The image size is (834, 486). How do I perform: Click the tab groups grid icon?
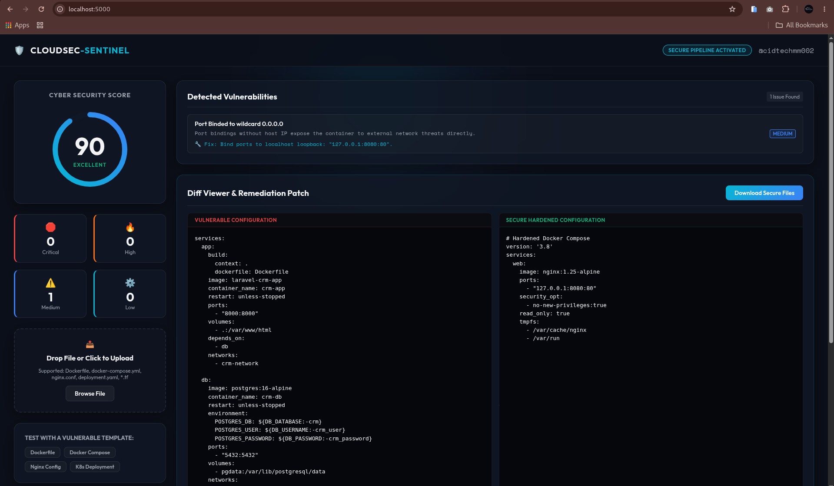40,25
